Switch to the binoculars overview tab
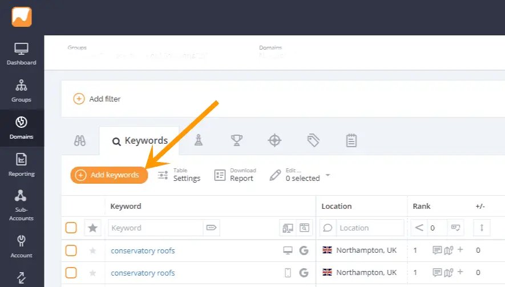This screenshot has height=287, width=505. 80,140
